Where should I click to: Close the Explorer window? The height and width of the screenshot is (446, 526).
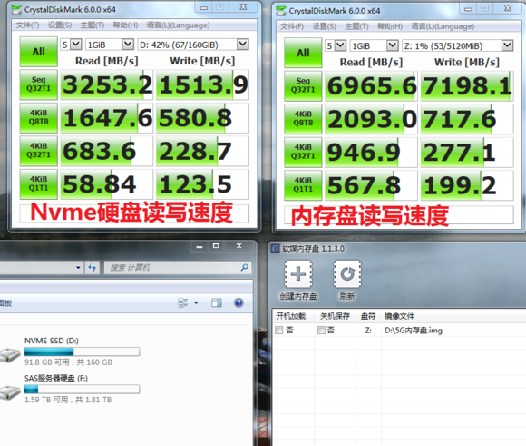click(239, 246)
